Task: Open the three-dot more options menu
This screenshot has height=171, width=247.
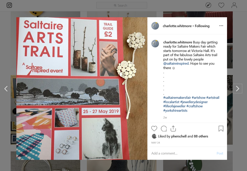Action: coord(221,26)
